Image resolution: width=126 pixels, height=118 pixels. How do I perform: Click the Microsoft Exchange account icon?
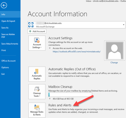click(31, 25)
